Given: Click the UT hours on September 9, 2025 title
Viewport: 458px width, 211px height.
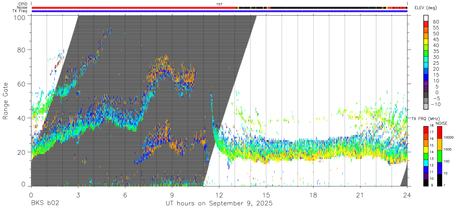Looking at the screenshot, I should [219, 204].
